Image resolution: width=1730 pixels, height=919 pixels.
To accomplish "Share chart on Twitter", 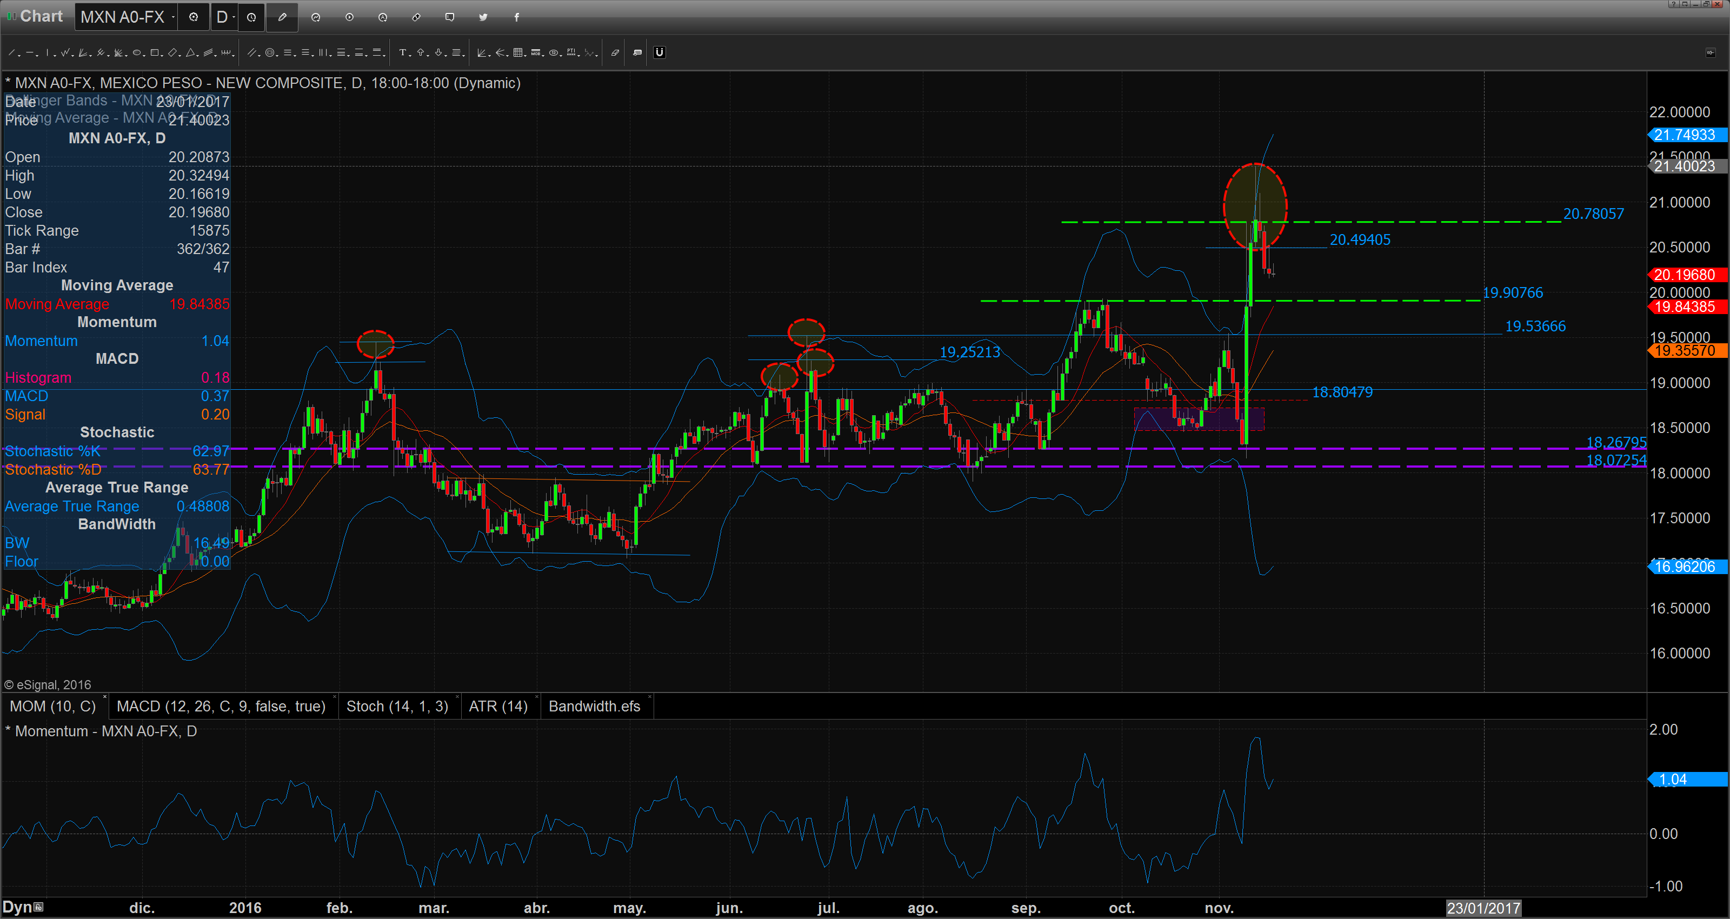I will [483, 17].
